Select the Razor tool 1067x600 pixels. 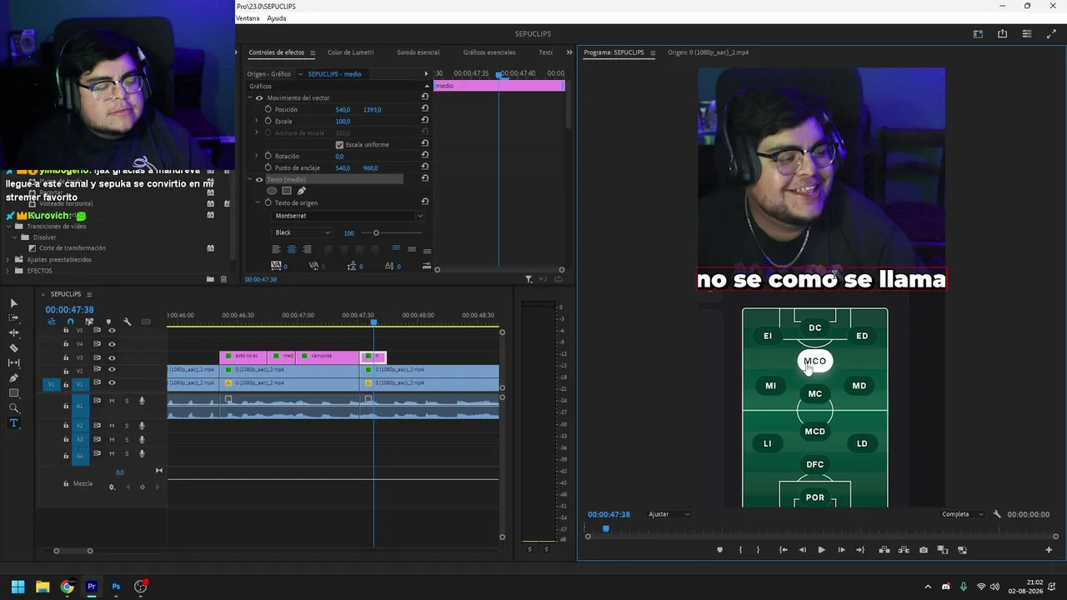(13, 348)
